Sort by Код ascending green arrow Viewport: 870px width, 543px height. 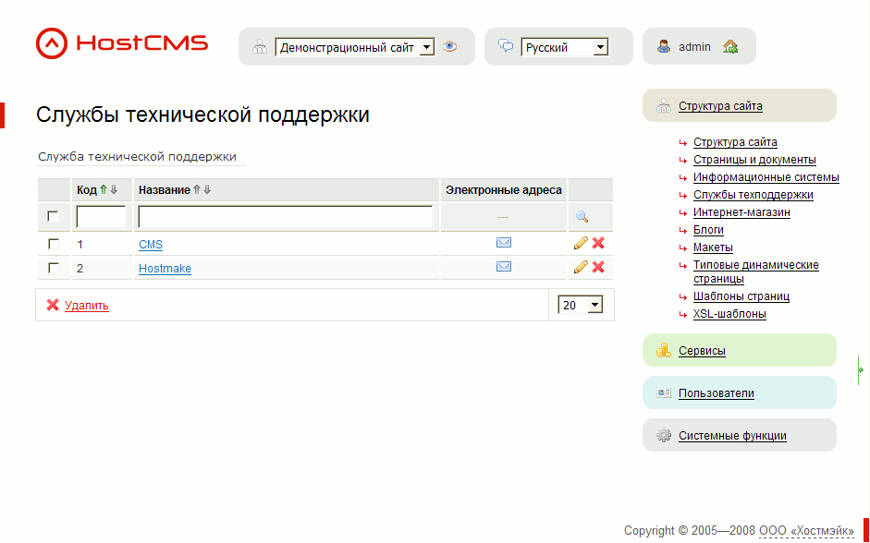(x=104, y=190)
